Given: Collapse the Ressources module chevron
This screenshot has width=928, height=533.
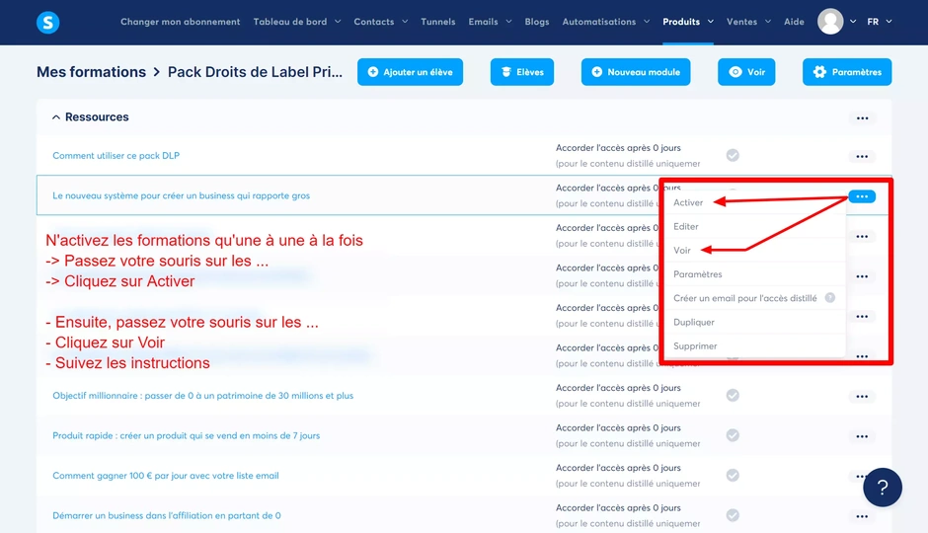Looking at the screenshot, I should coord(55,117).
